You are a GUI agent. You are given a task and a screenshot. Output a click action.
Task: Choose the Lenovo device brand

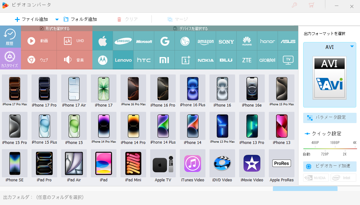pyautogui.click(x=123, y=60)
